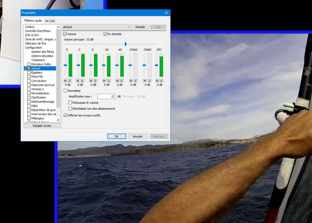Click the G channel volume slider handle

(65, 65)
